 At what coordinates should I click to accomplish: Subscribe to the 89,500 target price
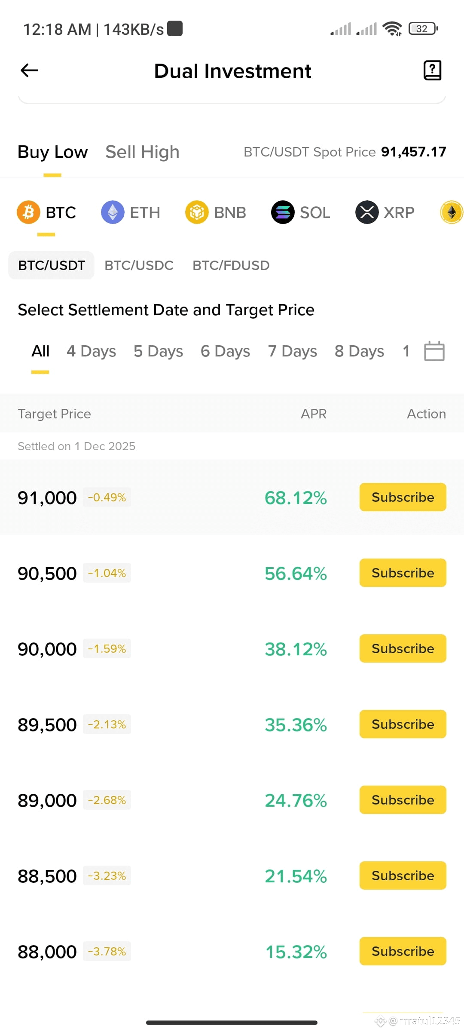403,724
